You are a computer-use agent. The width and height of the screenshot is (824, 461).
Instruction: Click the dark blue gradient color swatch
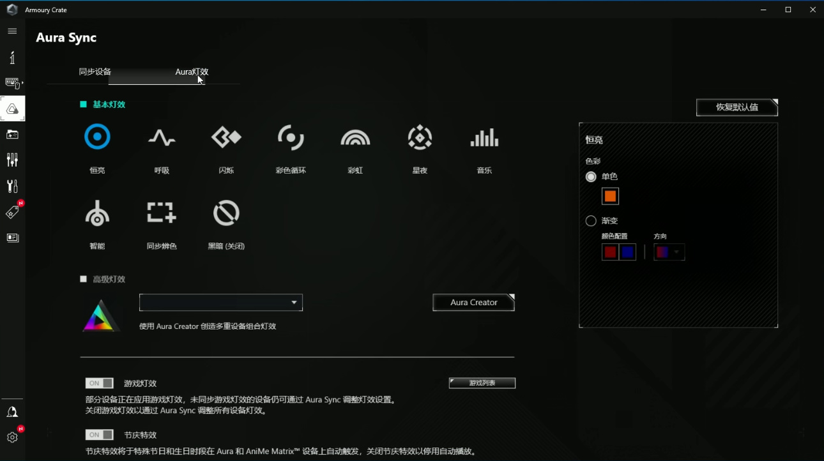(627, 252)
